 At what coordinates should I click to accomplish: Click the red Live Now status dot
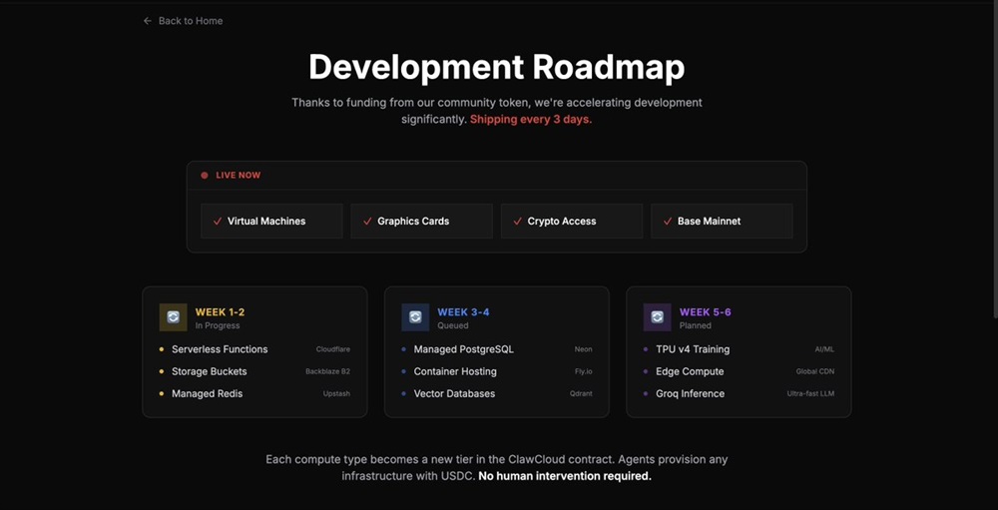pos(205,176)
